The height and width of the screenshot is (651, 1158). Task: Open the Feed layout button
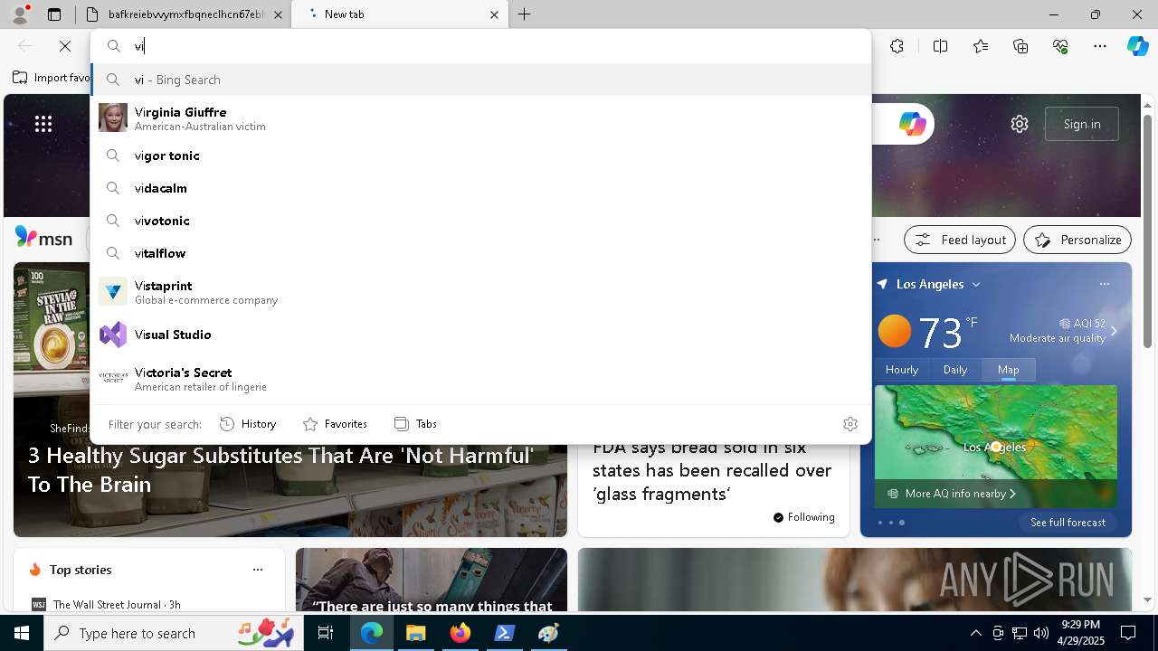coord(959,240)
